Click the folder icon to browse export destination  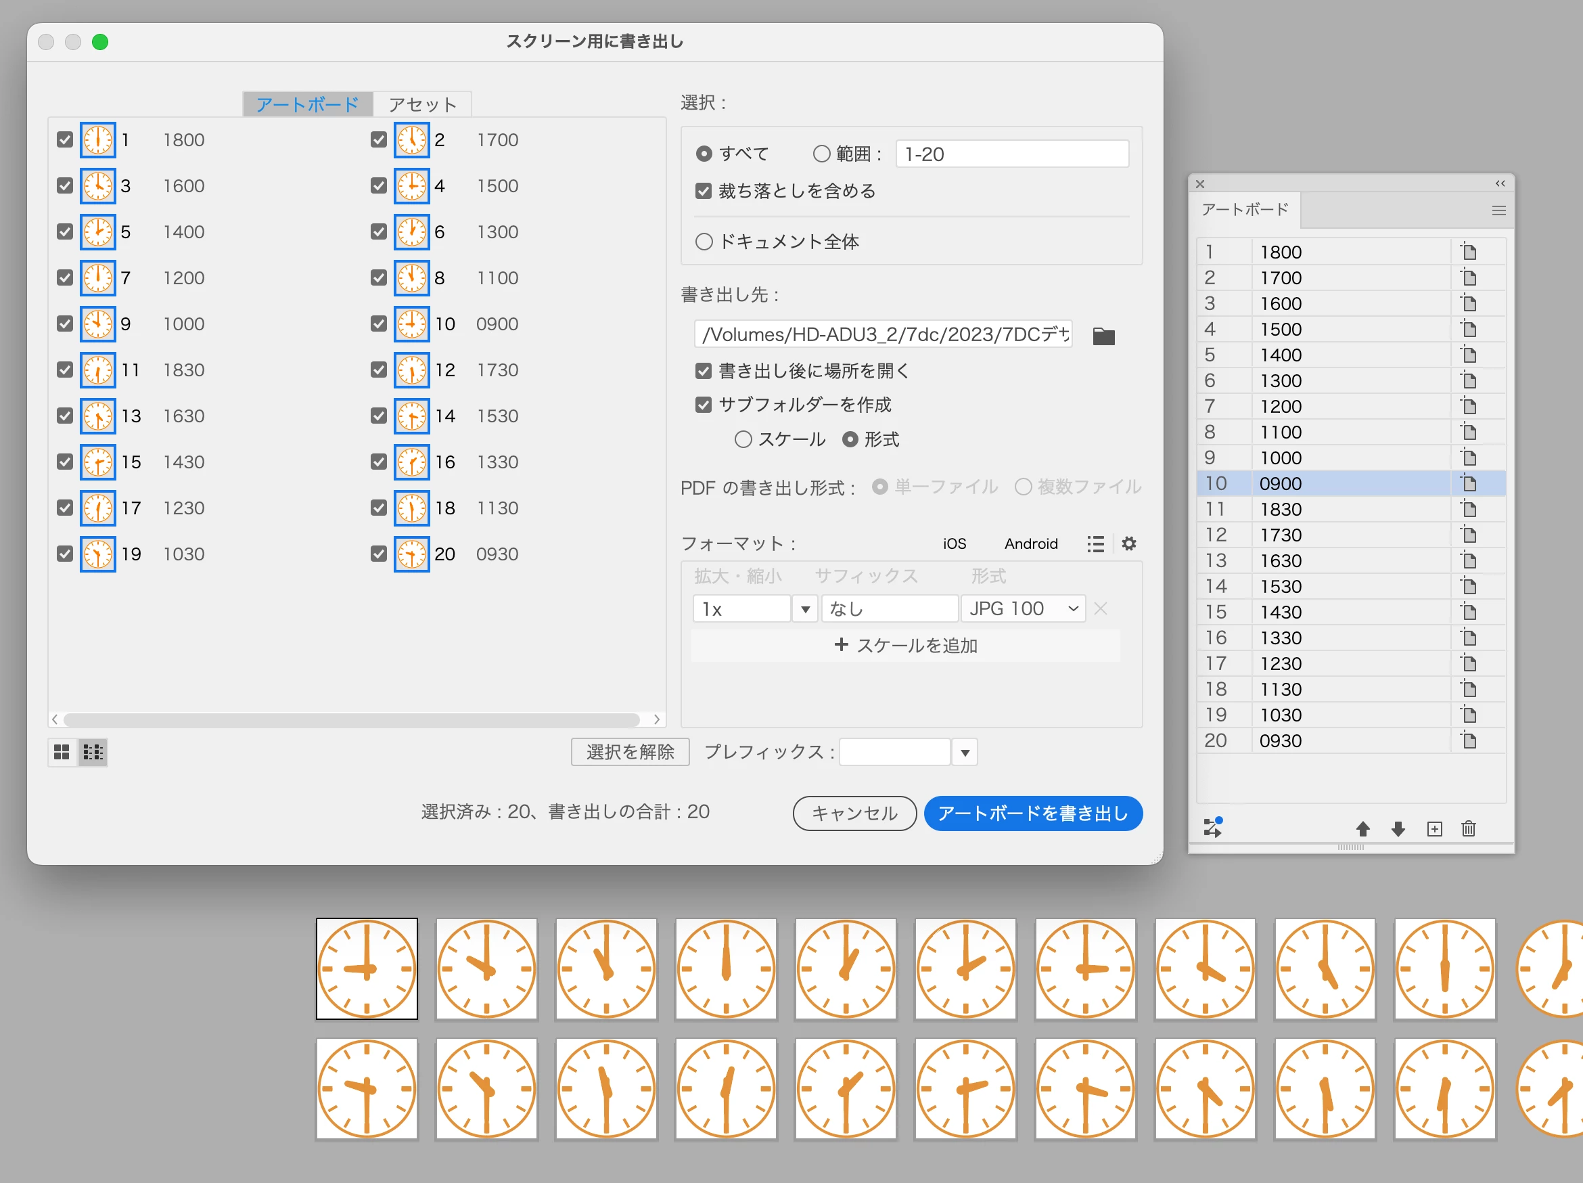[x=1103, y=336]
